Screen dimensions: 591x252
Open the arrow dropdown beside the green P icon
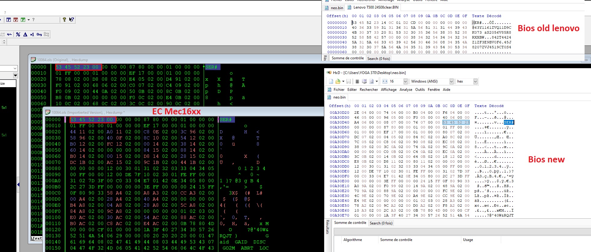tap(29, 20)
